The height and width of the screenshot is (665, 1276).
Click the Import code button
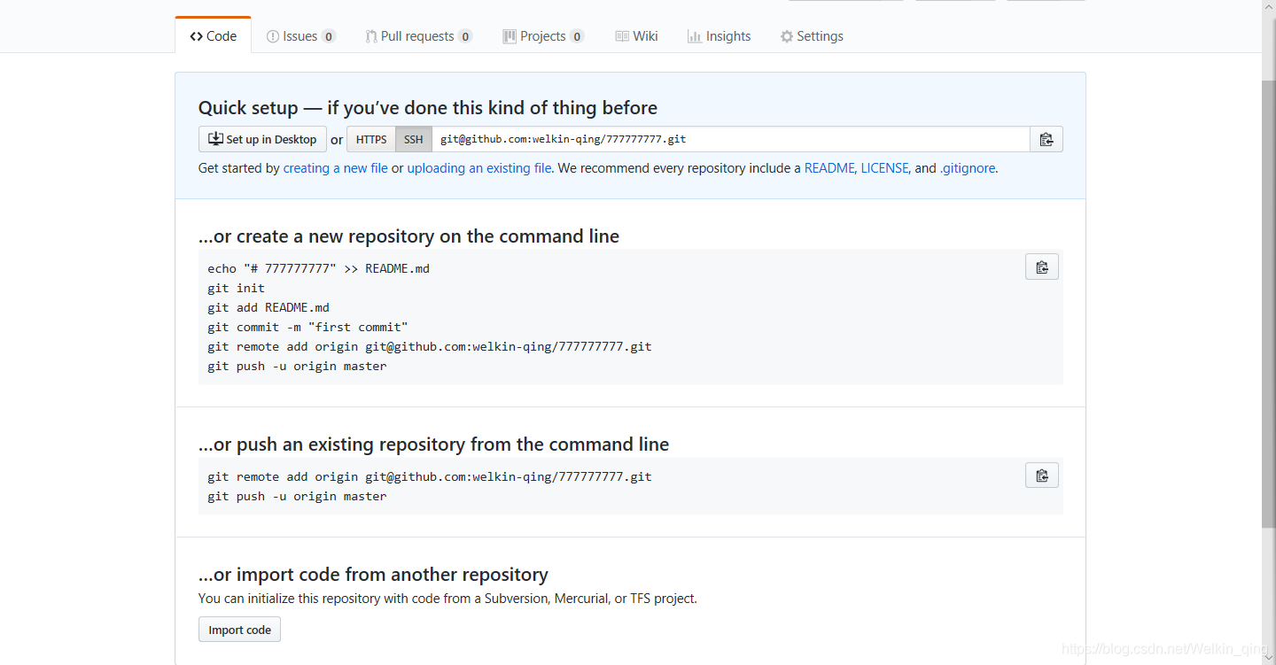pyautogui.click(x=239, y=630)
